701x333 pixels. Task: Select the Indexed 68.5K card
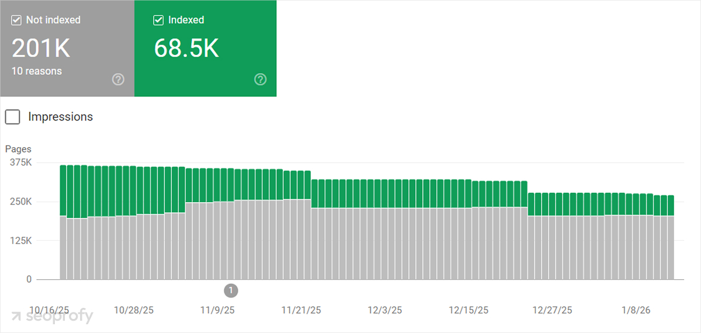point(205,48)
